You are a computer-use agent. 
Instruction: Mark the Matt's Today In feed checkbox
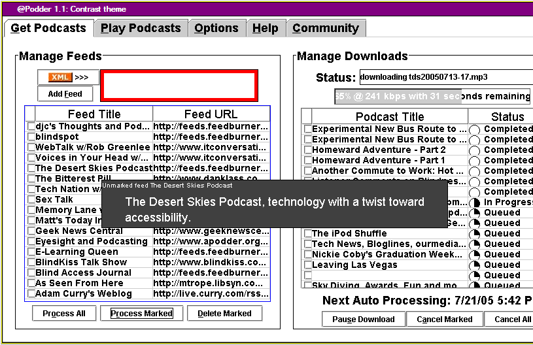[x=31, y=221]
